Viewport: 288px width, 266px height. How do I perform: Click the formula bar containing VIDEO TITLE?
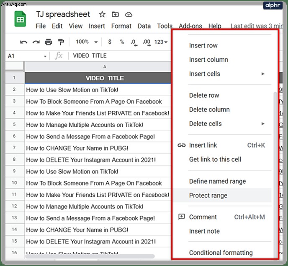[x=120, y=56]
